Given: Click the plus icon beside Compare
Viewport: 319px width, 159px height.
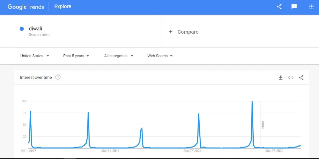Looking at the screenshot, I should coord(171,32).
